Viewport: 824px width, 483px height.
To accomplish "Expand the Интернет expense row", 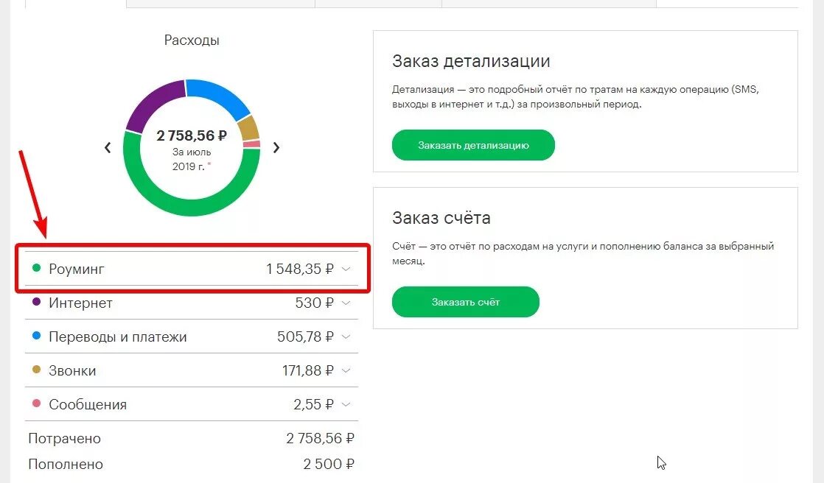I will click(346, 303).
